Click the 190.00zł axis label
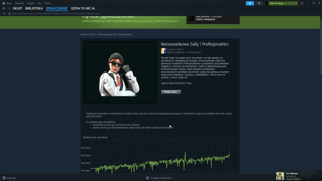The height and width of the screenshot is (181, 322). pyautogui.click(x=85, y=163)
